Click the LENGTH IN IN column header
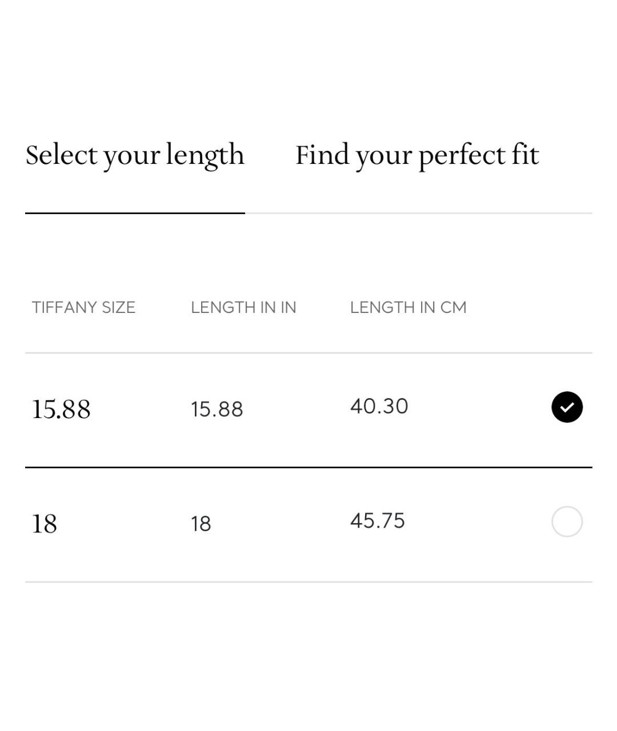 (x=243, y=307)
